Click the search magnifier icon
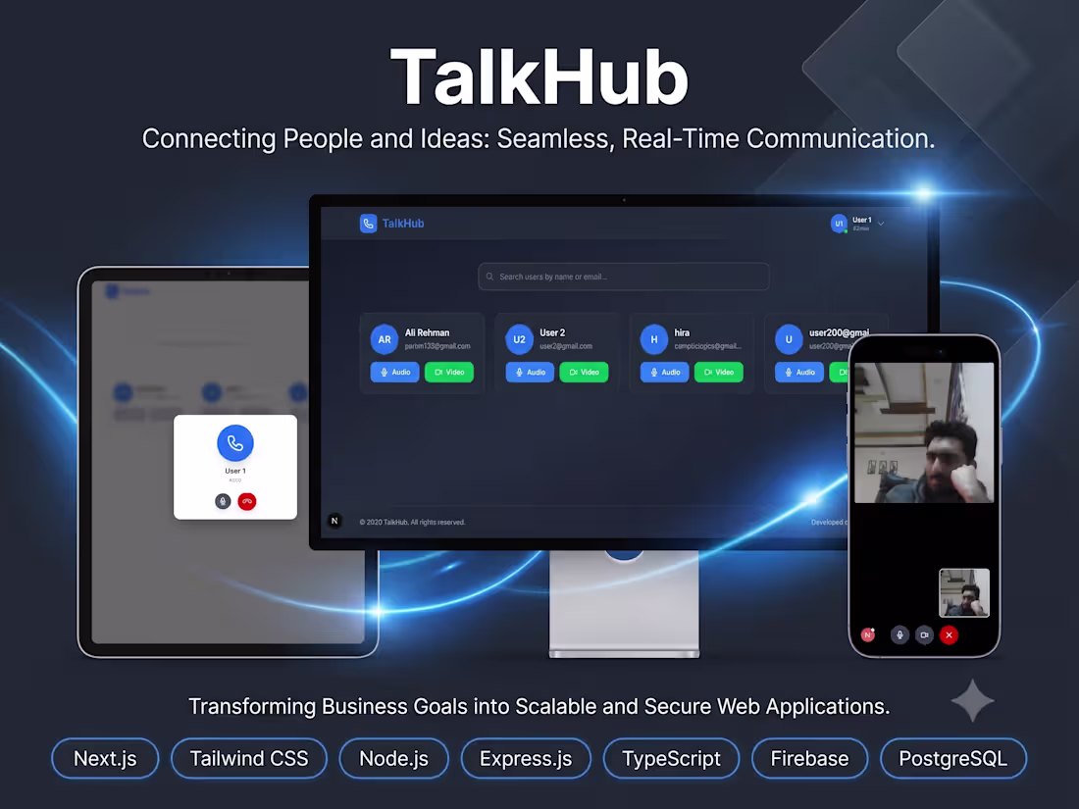This screenshot has width=1079, height=809. (489, 277)
